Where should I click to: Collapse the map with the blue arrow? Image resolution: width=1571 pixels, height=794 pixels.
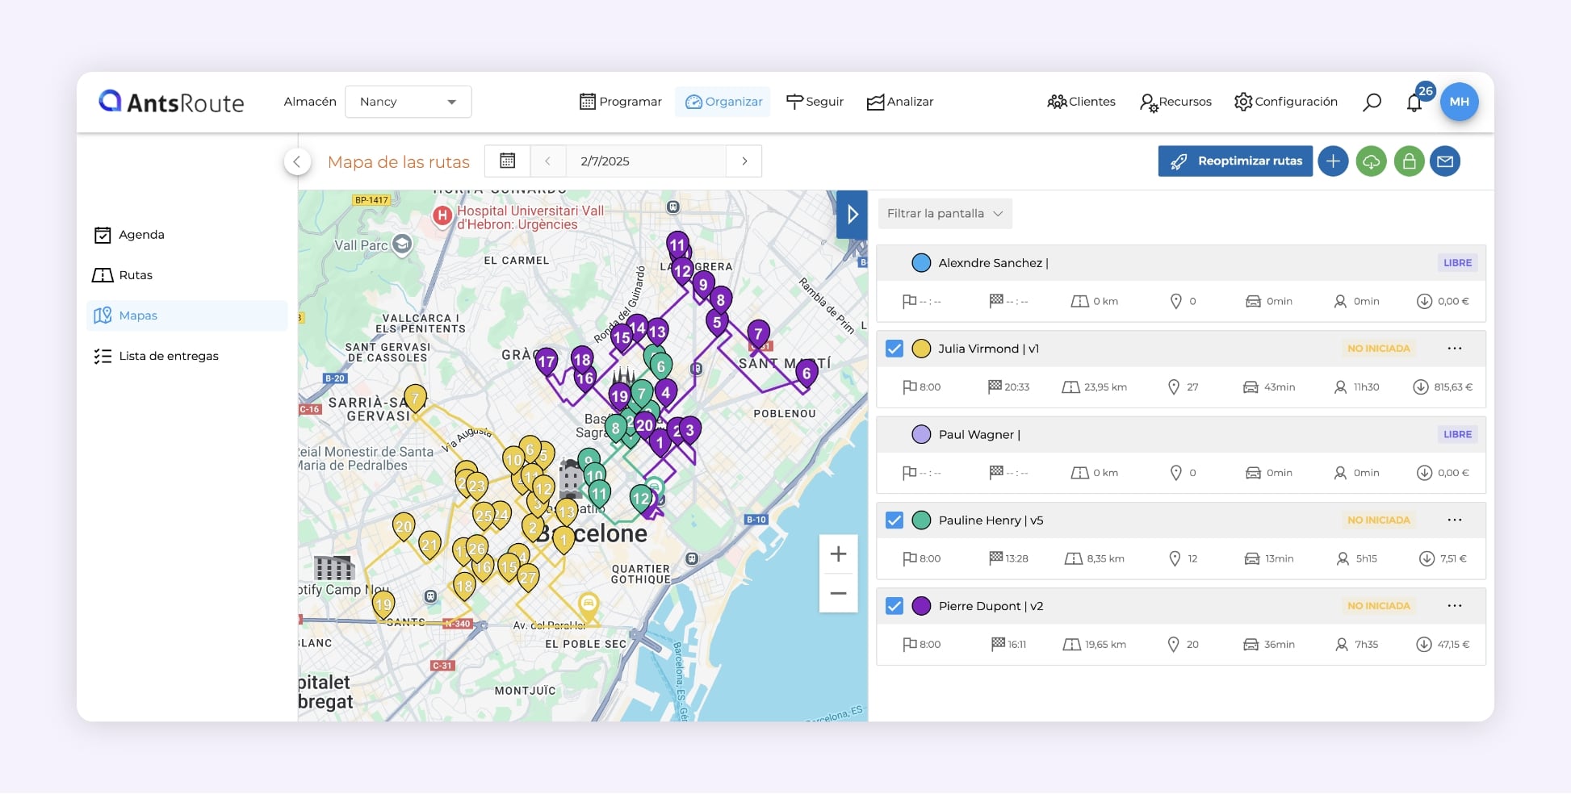point(852,215)
